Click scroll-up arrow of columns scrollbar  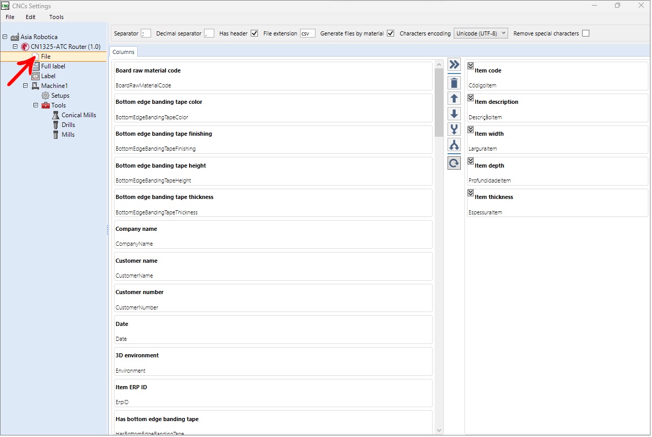(x=439, y=64)
